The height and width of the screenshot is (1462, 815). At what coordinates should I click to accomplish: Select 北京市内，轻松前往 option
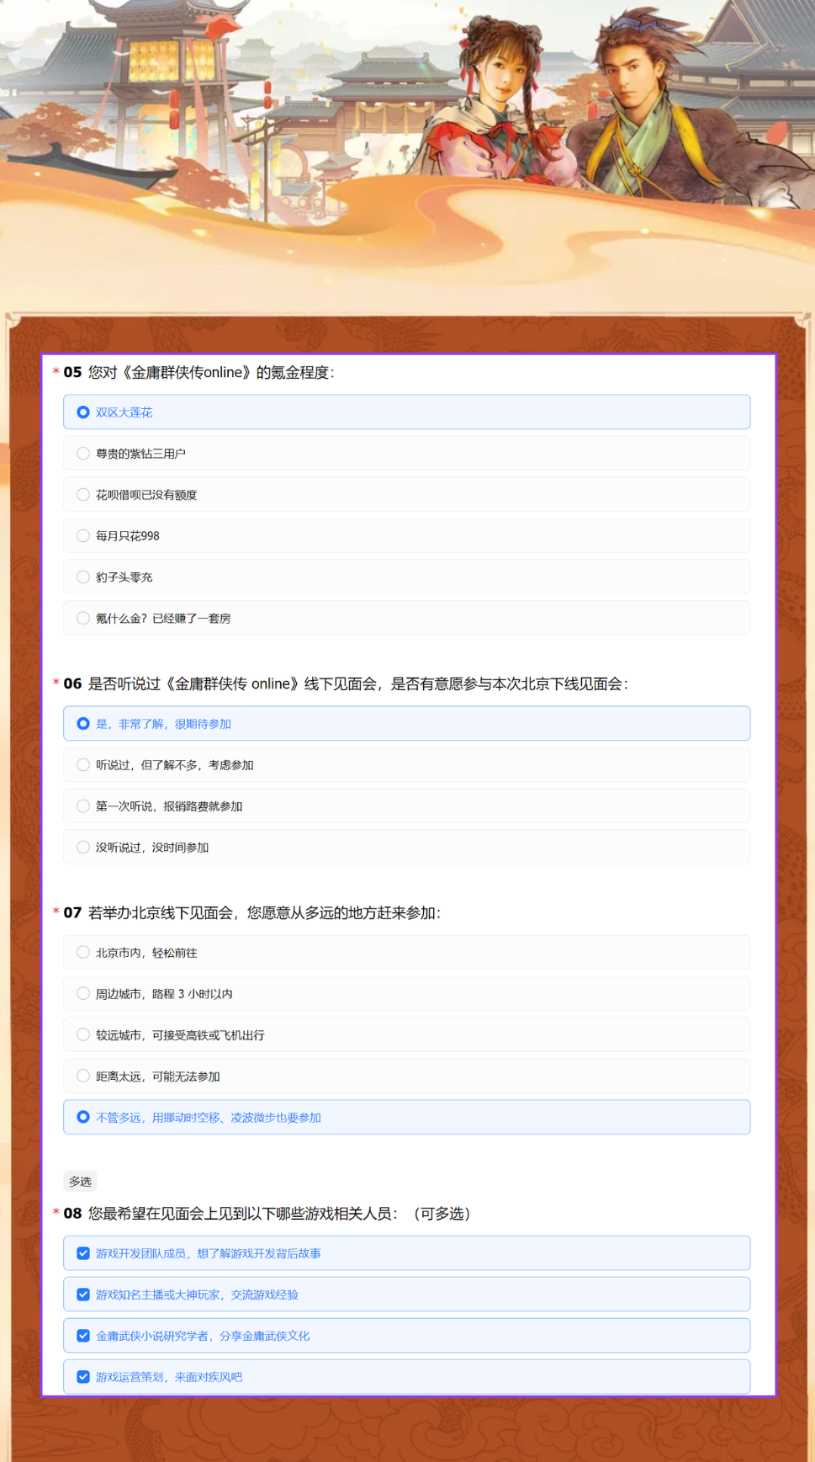pos(406,953)
